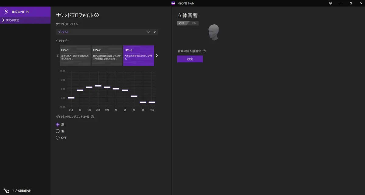
Task: Click the 音場の個人最適化 label
Action: pyautogui.click(x=189, y=51)
